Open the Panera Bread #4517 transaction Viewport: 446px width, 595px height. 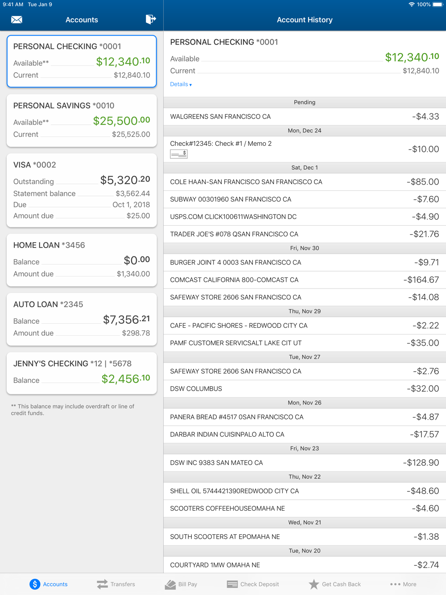coord(305,417)
